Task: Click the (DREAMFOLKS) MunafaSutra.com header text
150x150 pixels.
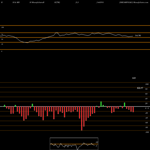Action: [134, 2]
